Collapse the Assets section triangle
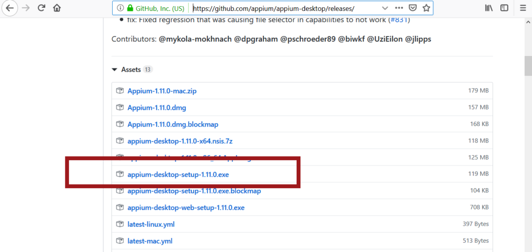532x252 pixels. (x=114, y=69)
